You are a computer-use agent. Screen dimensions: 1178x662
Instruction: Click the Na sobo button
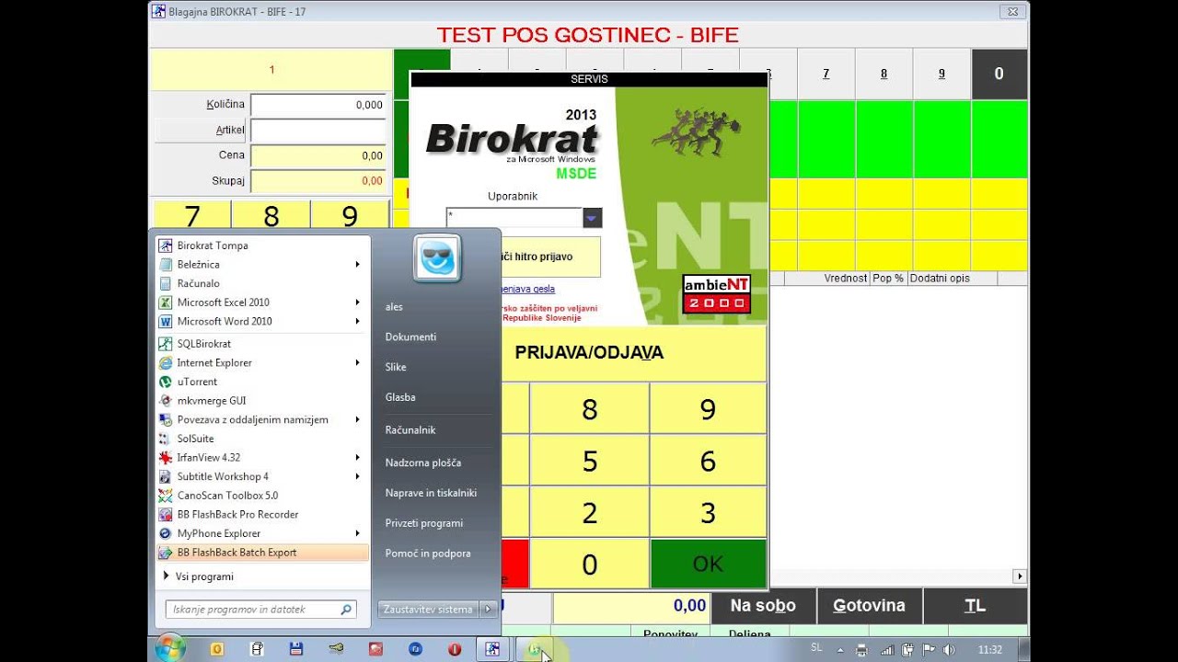(764, 606)
